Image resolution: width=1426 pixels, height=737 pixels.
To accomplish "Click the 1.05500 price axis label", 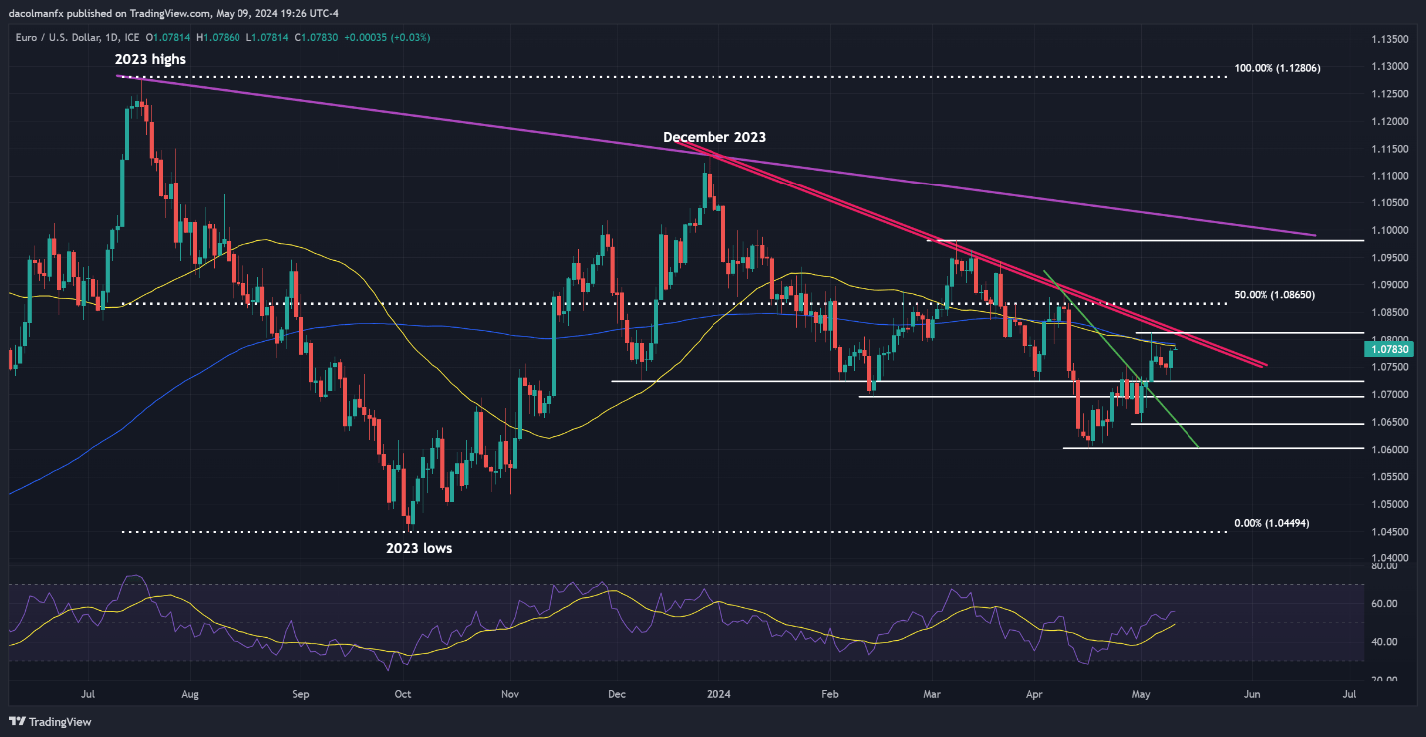I will click(1389, 478).
